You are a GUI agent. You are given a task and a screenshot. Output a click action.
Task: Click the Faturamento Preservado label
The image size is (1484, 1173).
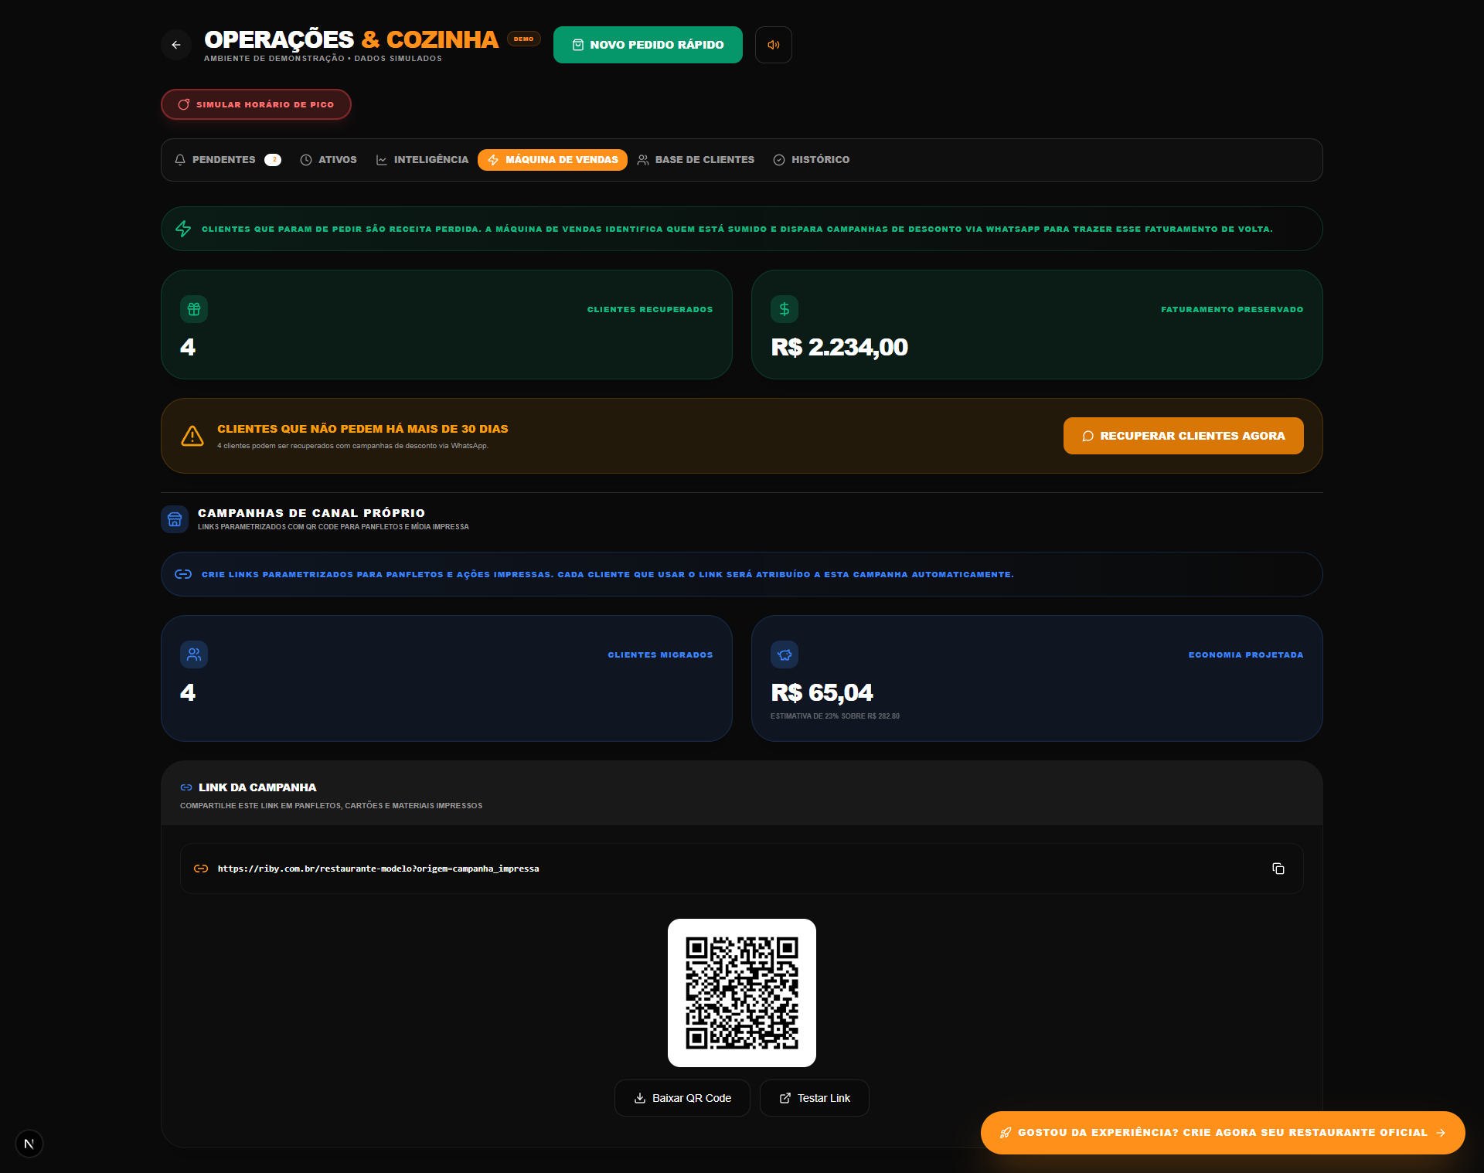point(1232,309)
